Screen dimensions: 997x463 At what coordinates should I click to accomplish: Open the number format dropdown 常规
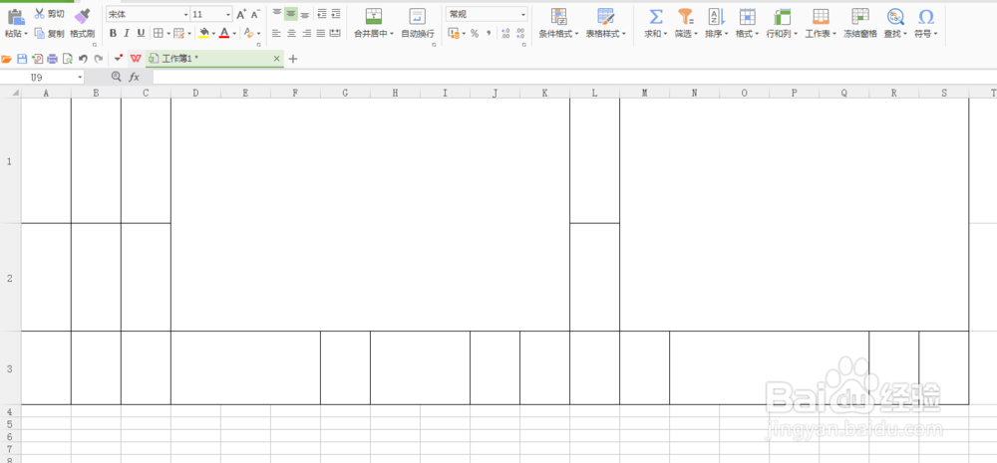(x=488, y=14)
